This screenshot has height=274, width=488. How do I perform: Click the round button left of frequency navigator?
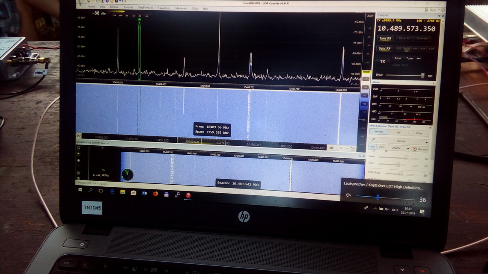[x=79, y=136]
